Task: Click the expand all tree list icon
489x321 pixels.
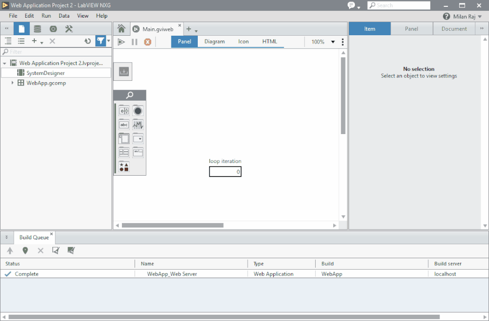Action: click(x=8, y=41)
